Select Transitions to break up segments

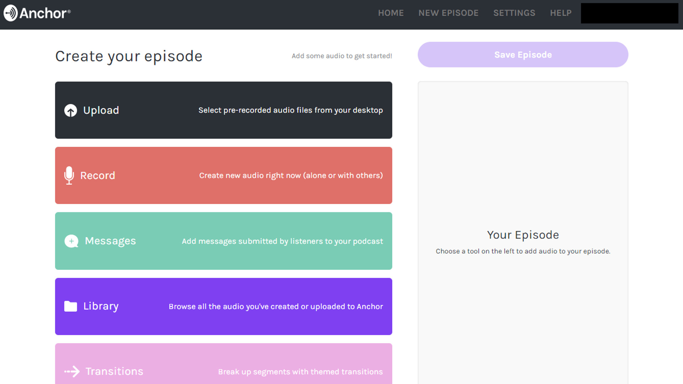pos(223,364)
